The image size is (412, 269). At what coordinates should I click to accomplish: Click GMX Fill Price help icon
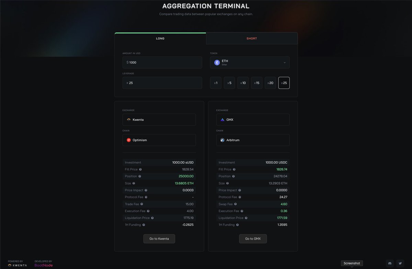[234, 169]
